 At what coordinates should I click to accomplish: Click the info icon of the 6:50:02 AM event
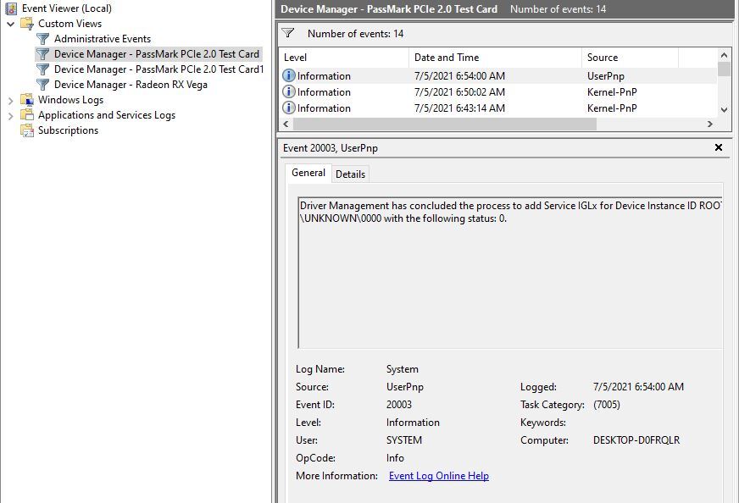(288, 91)
